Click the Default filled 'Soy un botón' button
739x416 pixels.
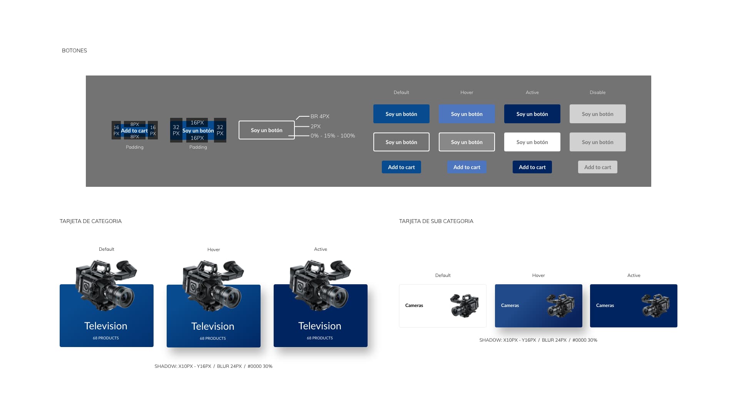click(401, 114)
